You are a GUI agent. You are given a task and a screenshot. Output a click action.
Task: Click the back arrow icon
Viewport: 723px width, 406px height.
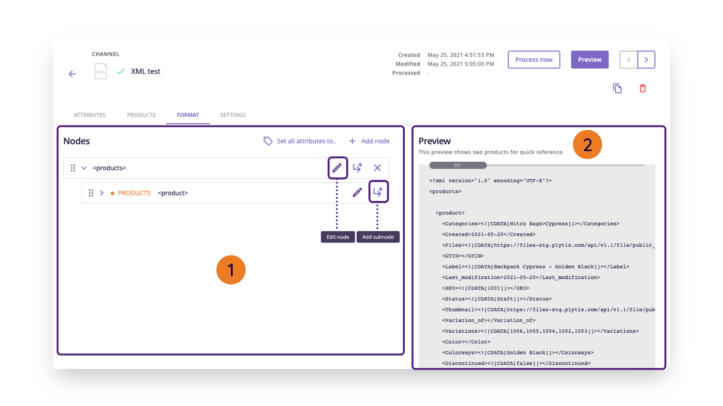72,74
